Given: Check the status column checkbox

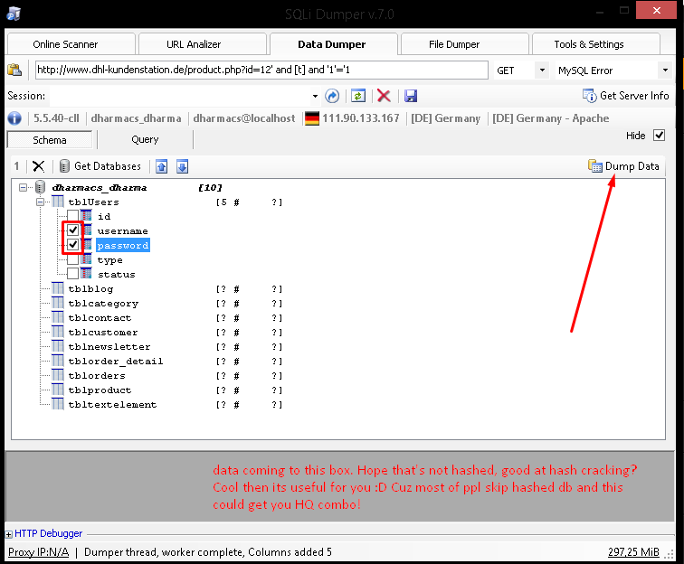Looking at the screenshot, I should point(73,274).
